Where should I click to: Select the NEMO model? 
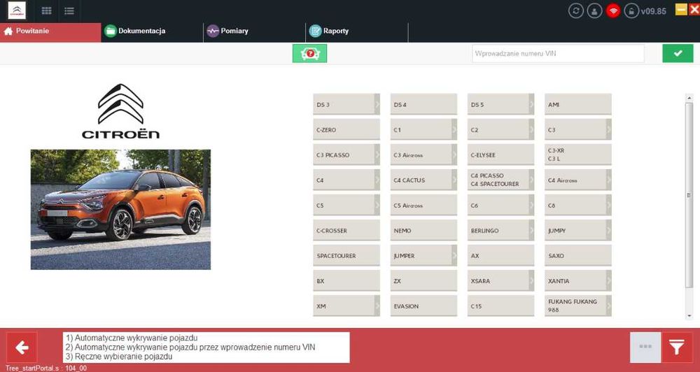coord(423,231)
